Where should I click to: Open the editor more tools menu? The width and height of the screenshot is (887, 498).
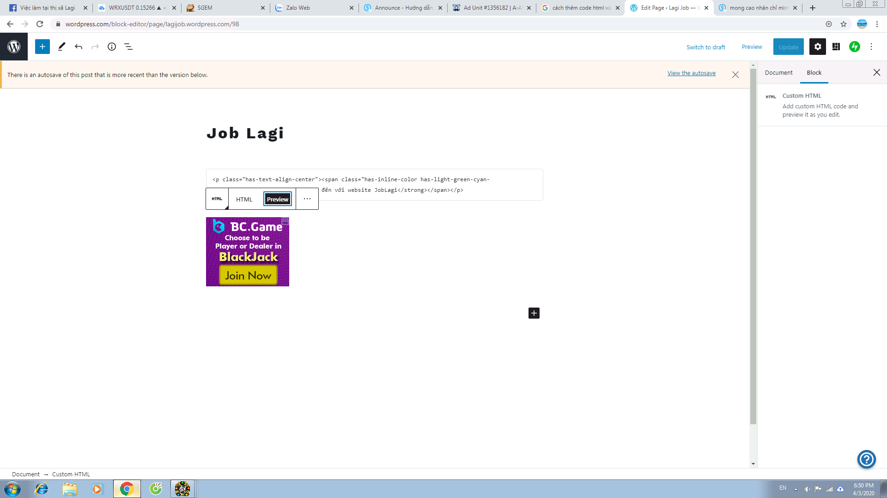tap(871, 47)
